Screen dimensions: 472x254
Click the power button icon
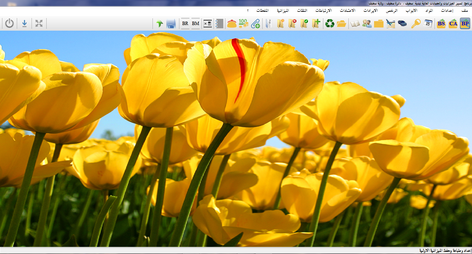[x=9, y=23]
